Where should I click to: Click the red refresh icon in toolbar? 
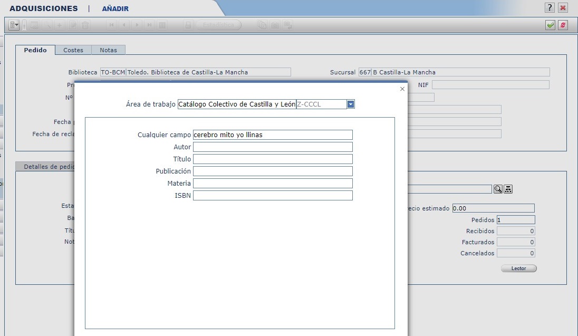563,25
